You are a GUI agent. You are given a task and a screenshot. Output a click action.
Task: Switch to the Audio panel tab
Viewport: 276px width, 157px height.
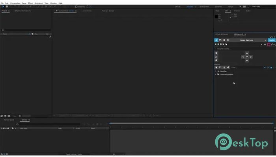click(248, 11)
